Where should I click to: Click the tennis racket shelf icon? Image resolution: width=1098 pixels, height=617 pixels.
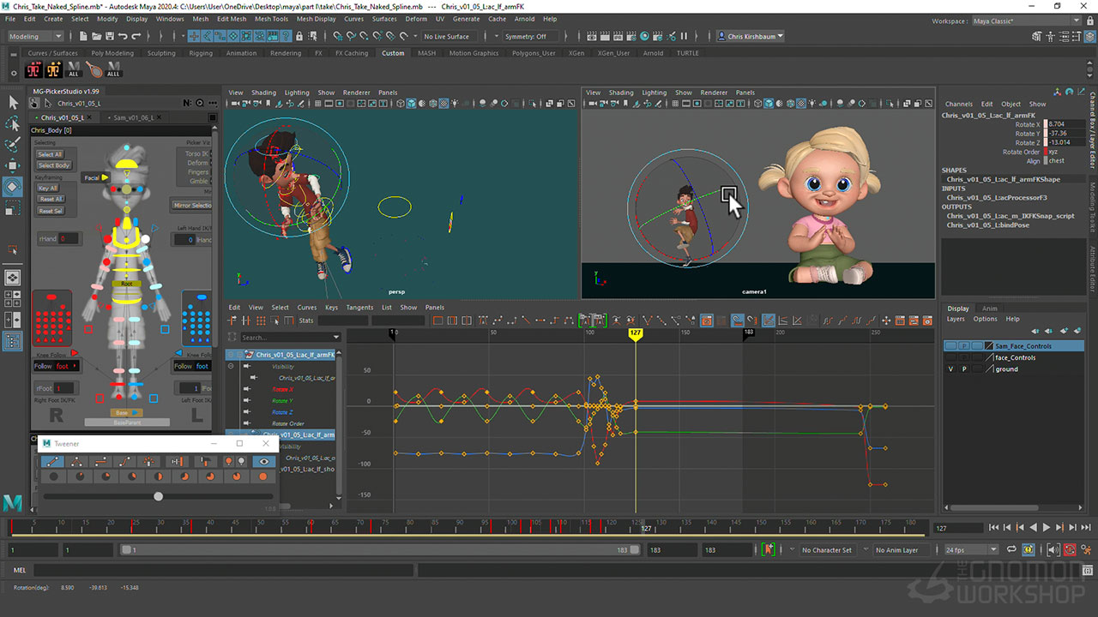coord(94,70)
